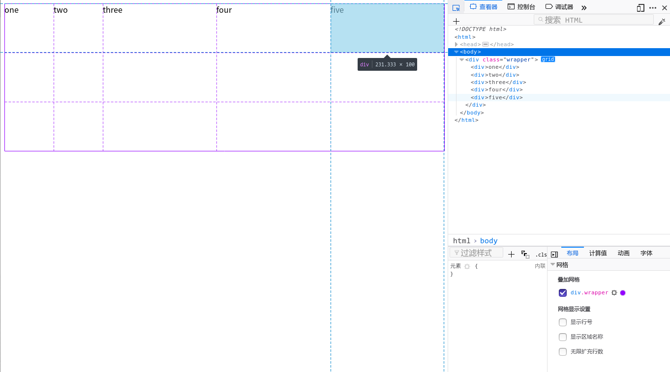Expand the ellipsis badge inside head tag
This screenshot has height=372, width=670.
click(x=485, y=44)
